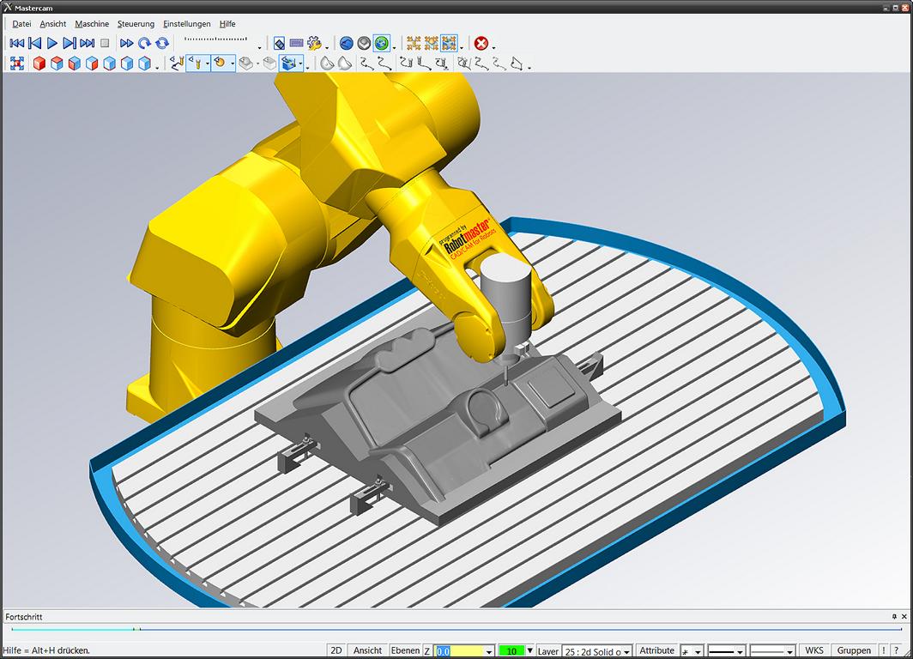Step forward one move in simulation

[x=70, y=43]
